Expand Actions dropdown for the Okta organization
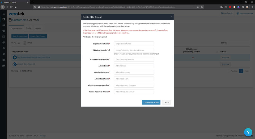 pyautogui.click(x=226, y=57)
